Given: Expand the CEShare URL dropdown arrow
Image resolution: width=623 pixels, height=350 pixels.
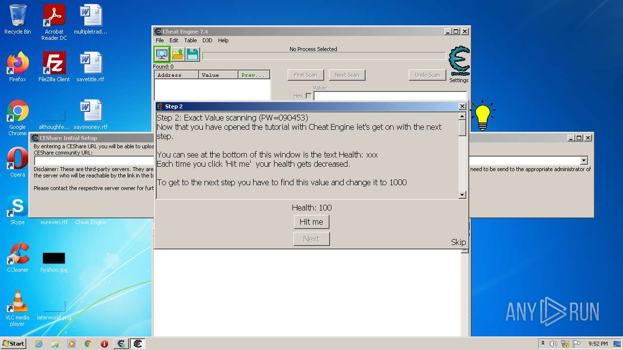Looking at the screenshot, I should [584, 160].
